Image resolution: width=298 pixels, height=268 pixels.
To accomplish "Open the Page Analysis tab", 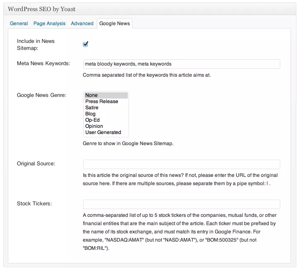I will [x=49, y=24].
